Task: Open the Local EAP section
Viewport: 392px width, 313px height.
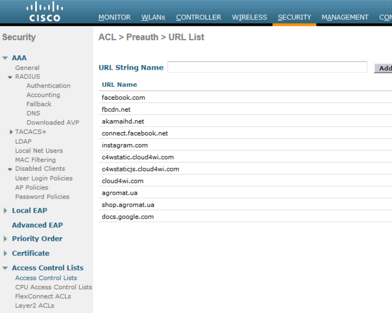Action: point(30,211)
